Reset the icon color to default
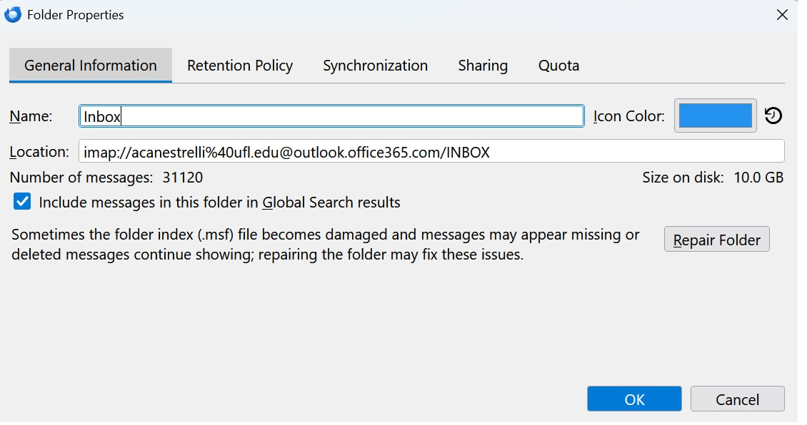 click(x=773, y=116)
